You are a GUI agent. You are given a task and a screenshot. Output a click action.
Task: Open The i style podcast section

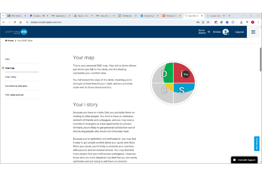coord(14,95)
